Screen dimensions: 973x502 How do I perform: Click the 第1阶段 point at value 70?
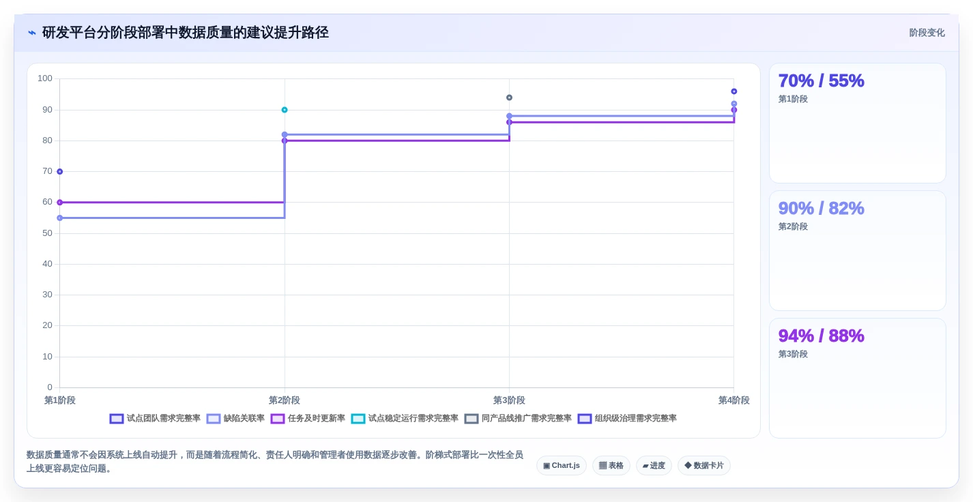point(60,172)
